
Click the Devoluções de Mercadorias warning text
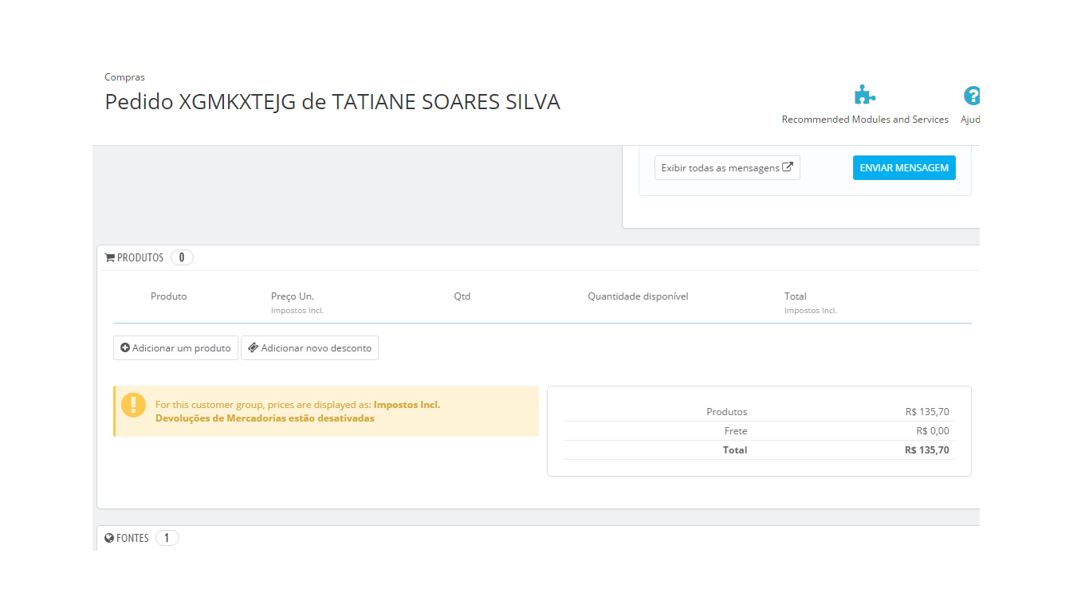(x=265, y=418)
